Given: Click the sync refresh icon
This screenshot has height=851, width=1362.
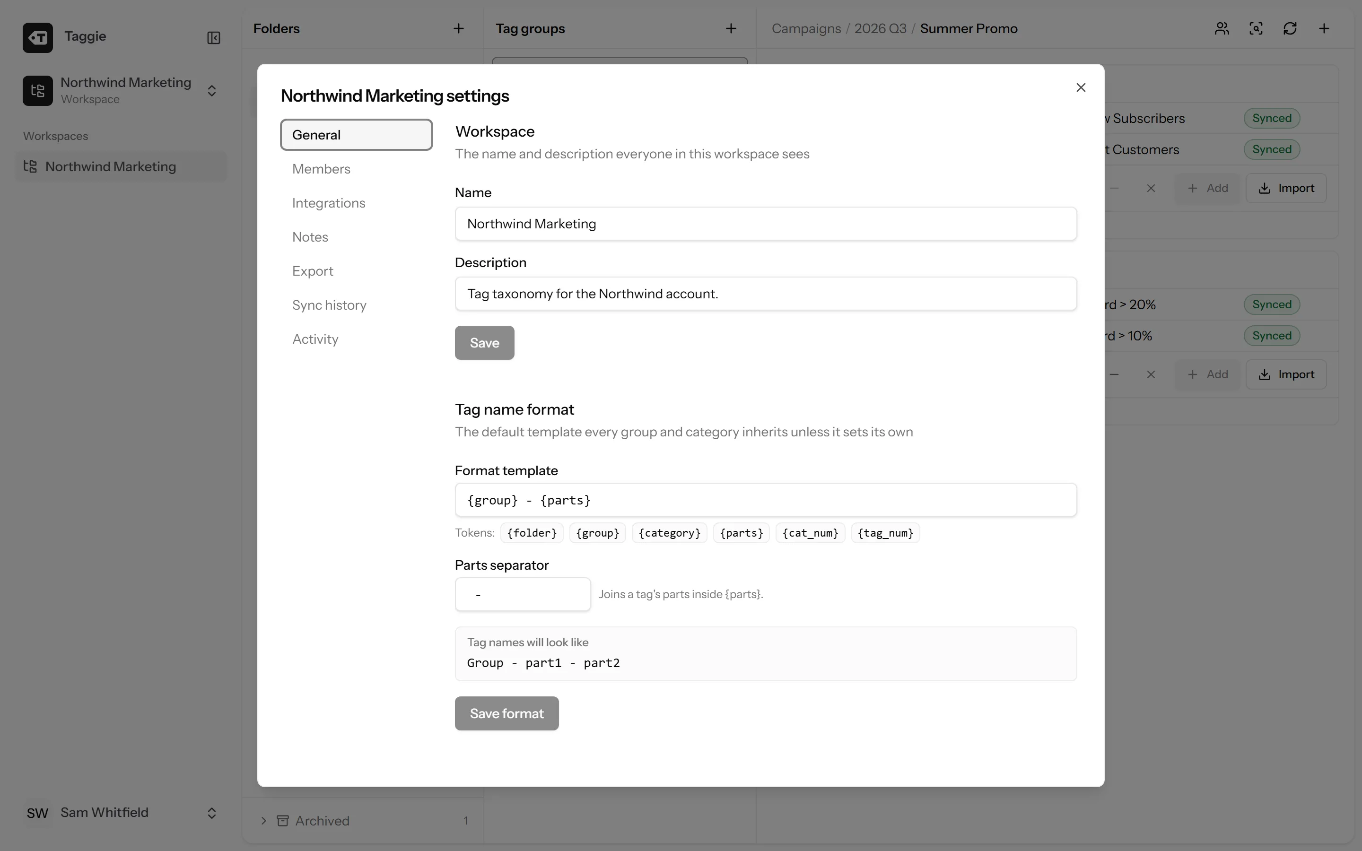Looking at the screenshot, I should click(x=1290, y=29).
